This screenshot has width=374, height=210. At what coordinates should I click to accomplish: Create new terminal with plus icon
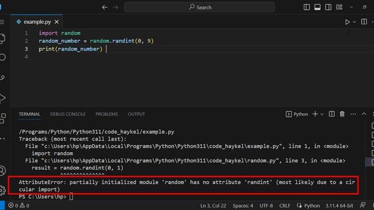[315, 114]
